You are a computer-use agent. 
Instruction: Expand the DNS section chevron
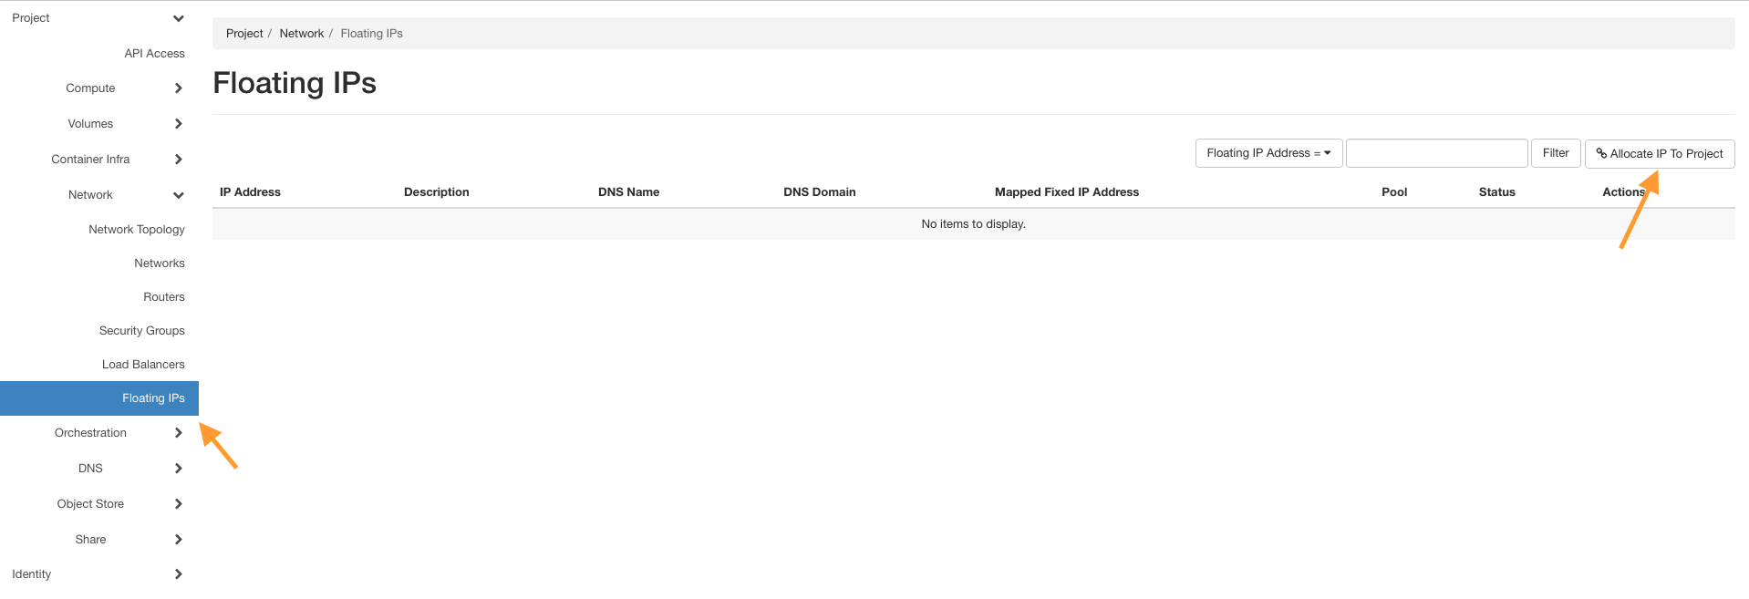point(178,469)
